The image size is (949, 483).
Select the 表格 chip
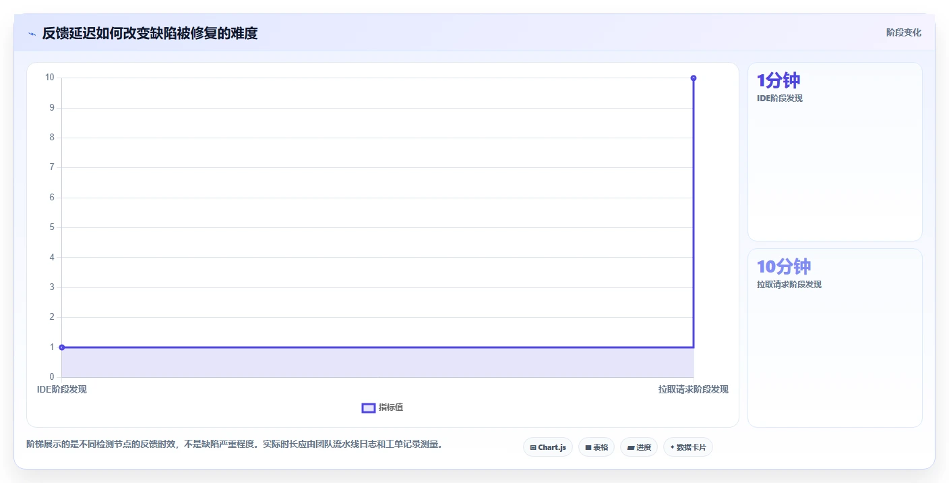[596, 447]
